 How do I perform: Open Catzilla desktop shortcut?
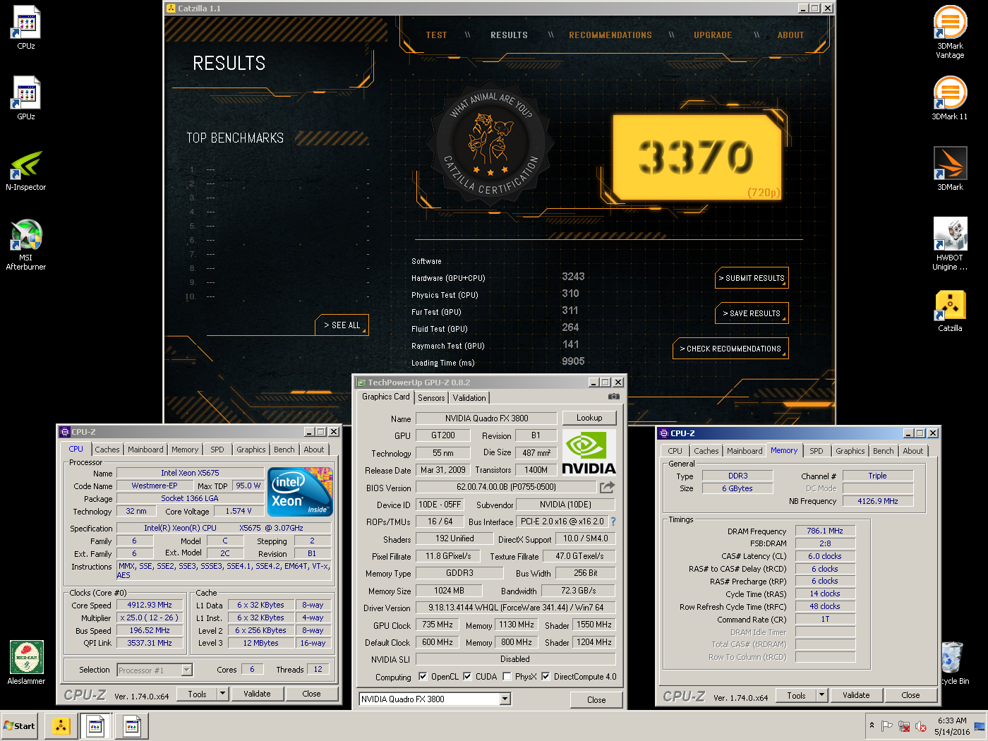[x=950, y=311]
